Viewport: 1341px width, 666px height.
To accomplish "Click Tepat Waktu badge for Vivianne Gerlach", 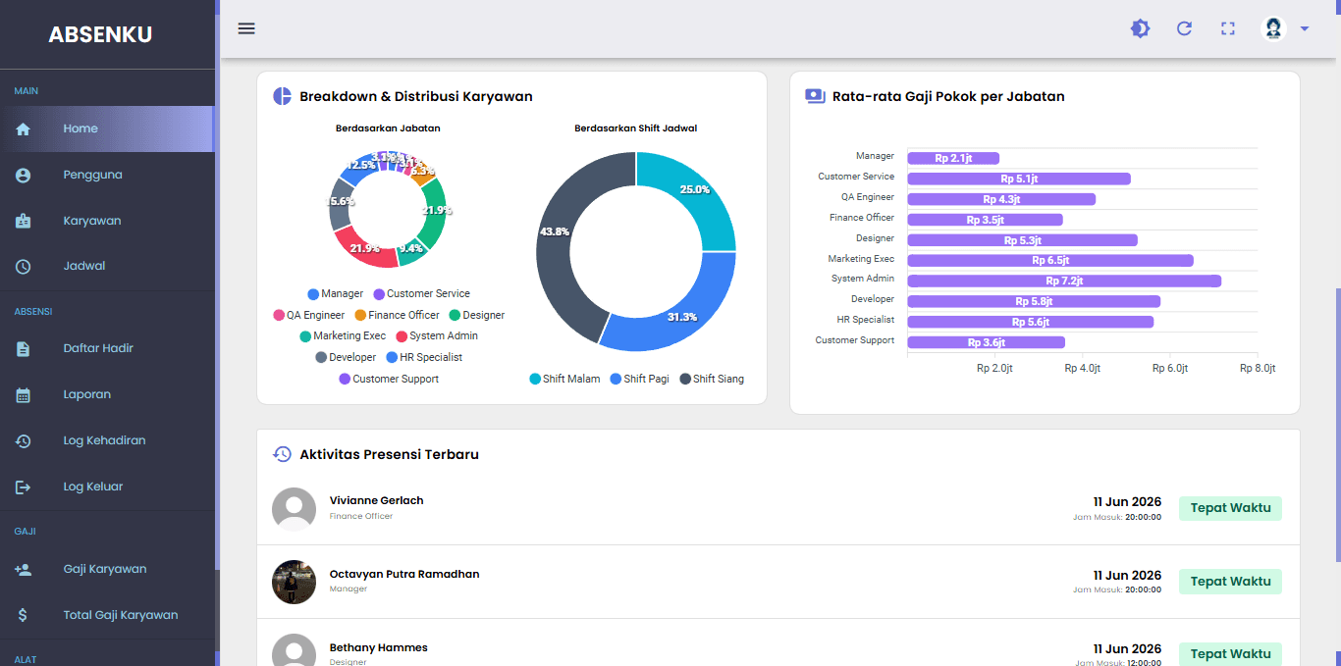I will point(1230,508).
